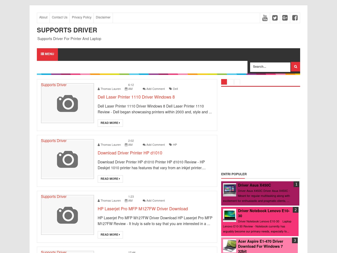The width and height of the screenshot is (337, 253).
Task: Click the Supports Driver For Printer And Laptop tagline
Action: [x=69, y=39]
